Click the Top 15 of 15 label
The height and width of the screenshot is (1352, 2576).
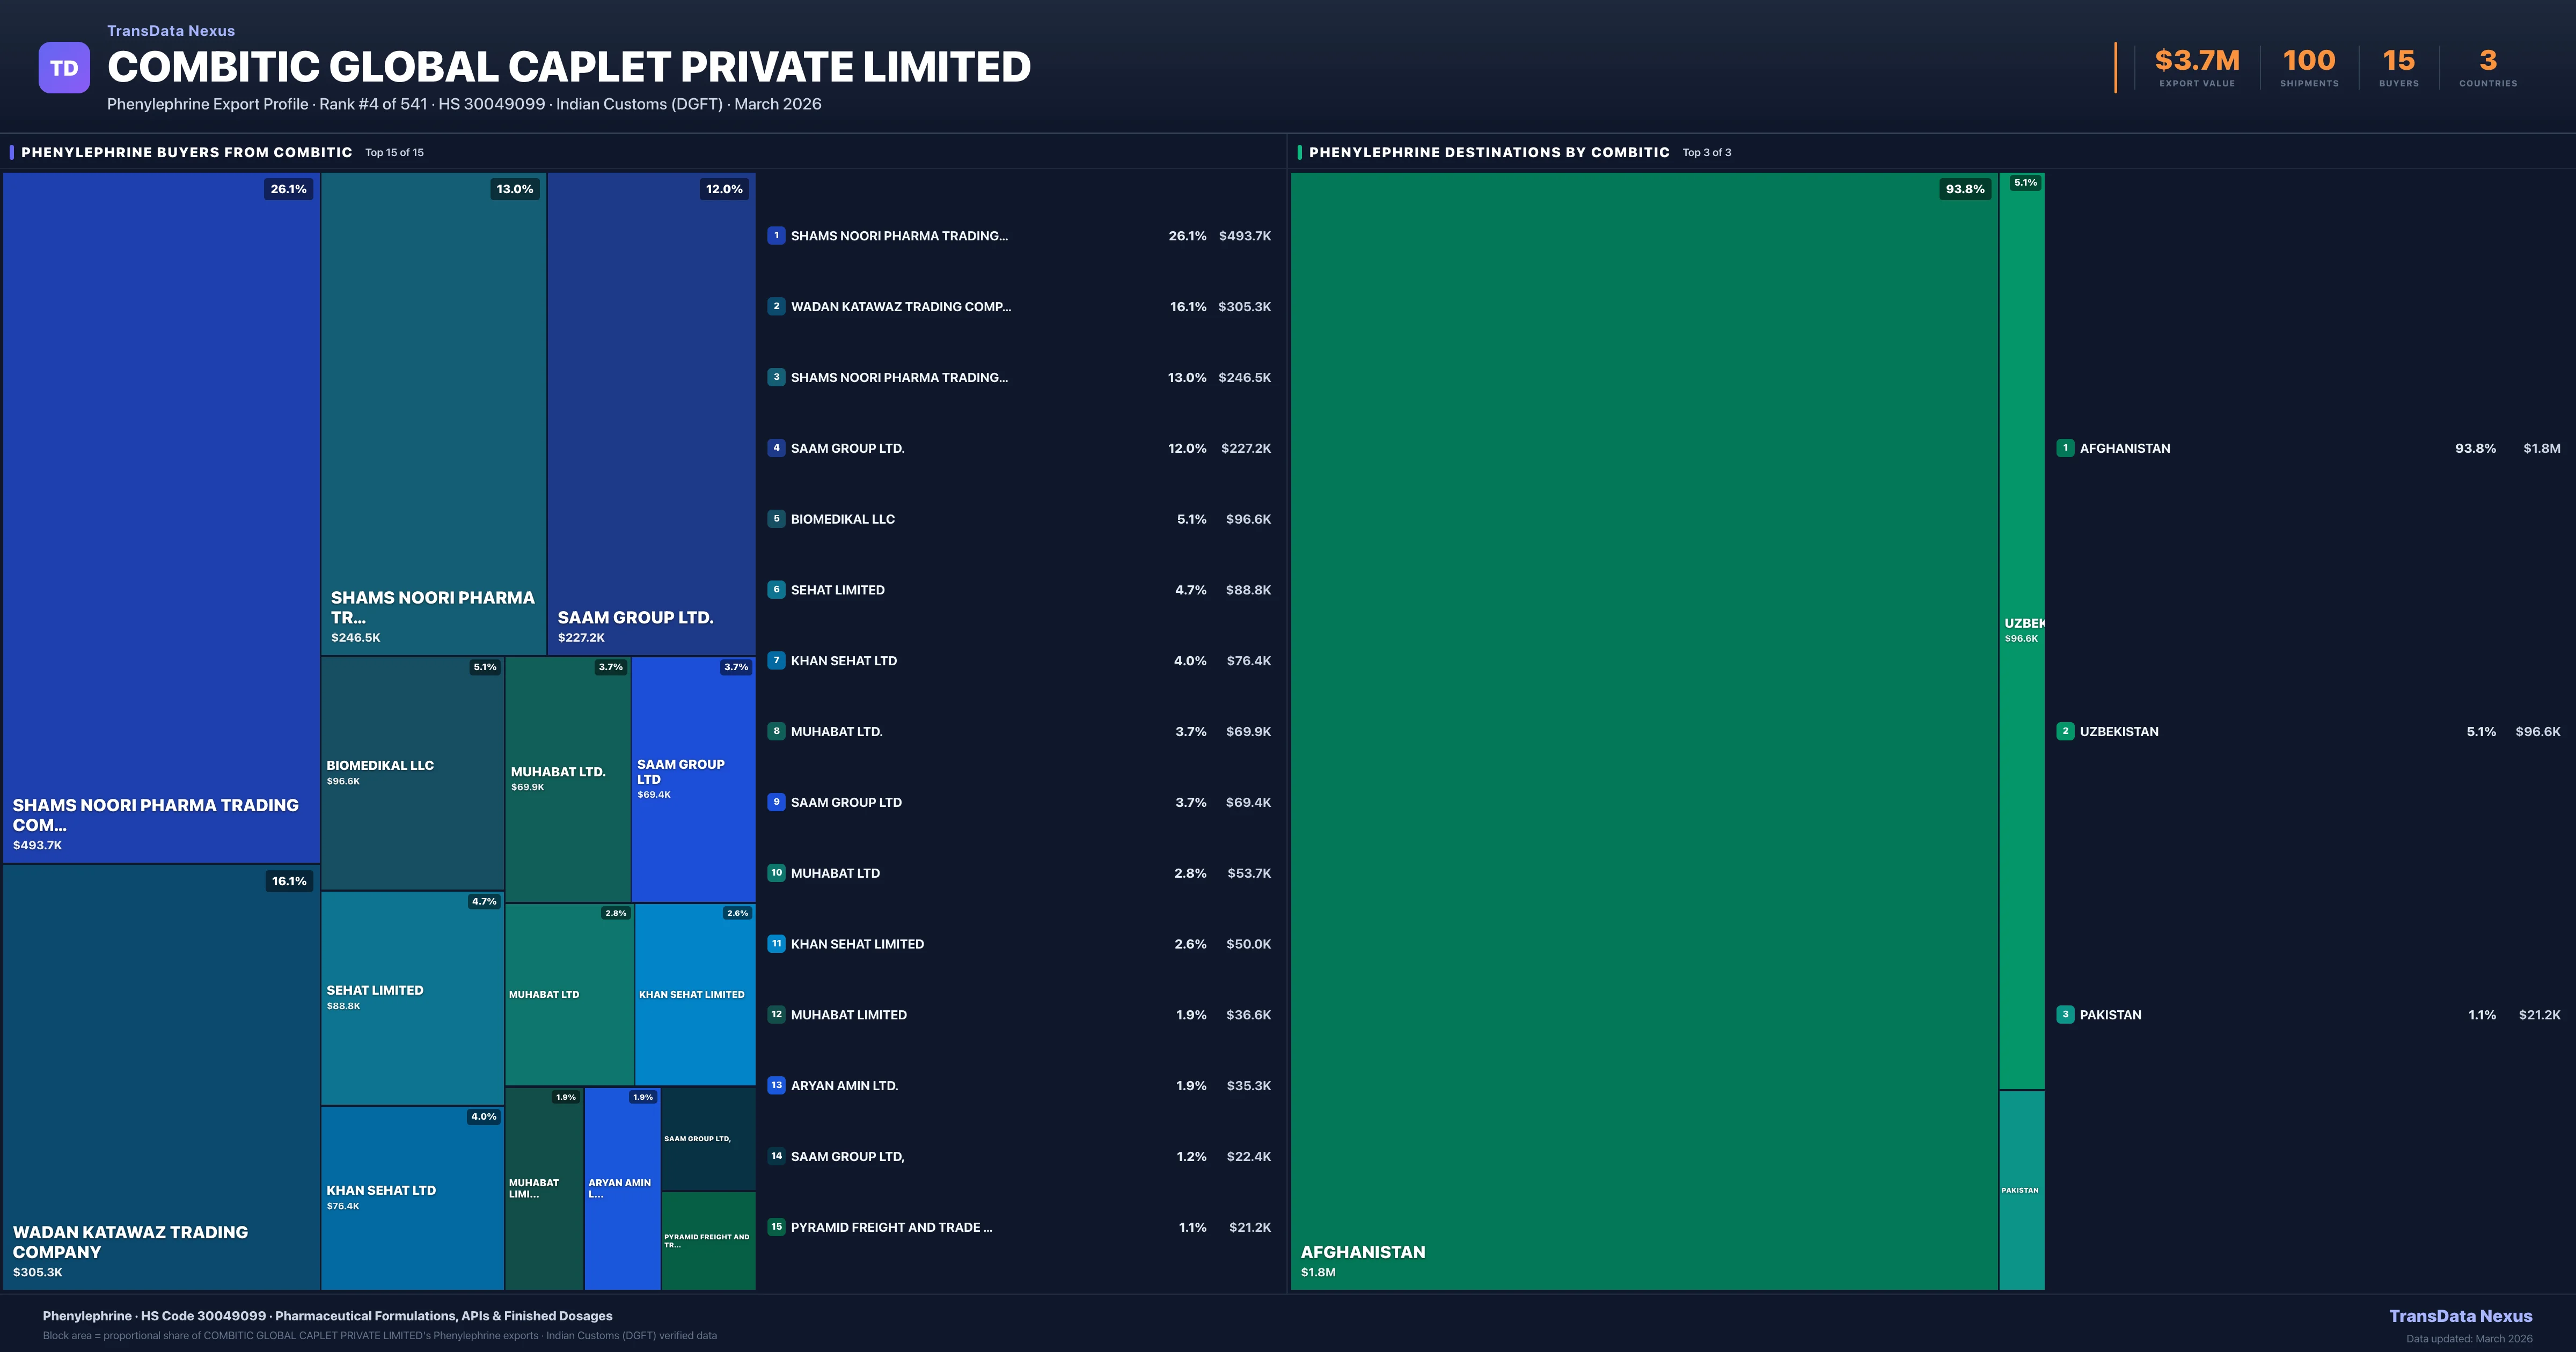click(x=394, y=152)
